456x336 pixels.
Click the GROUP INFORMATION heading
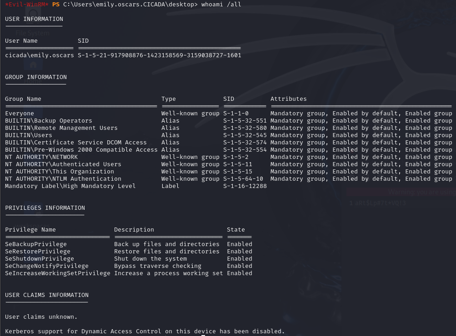click(x=36, y=77)
